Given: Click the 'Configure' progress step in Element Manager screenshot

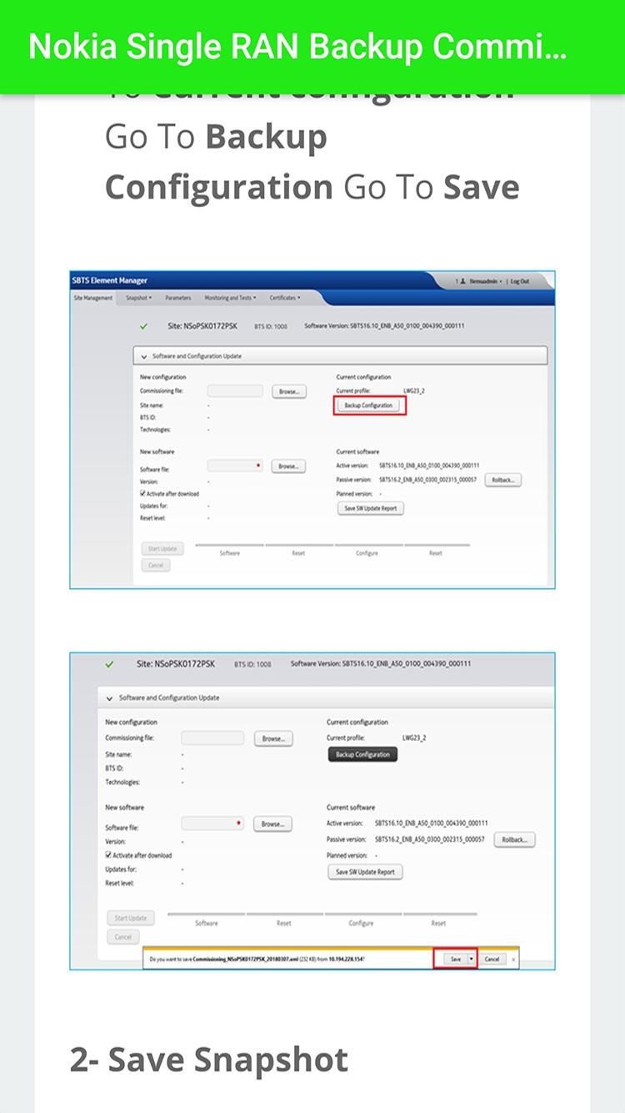Looking at the screenshot, I should [x=366, y=553].
